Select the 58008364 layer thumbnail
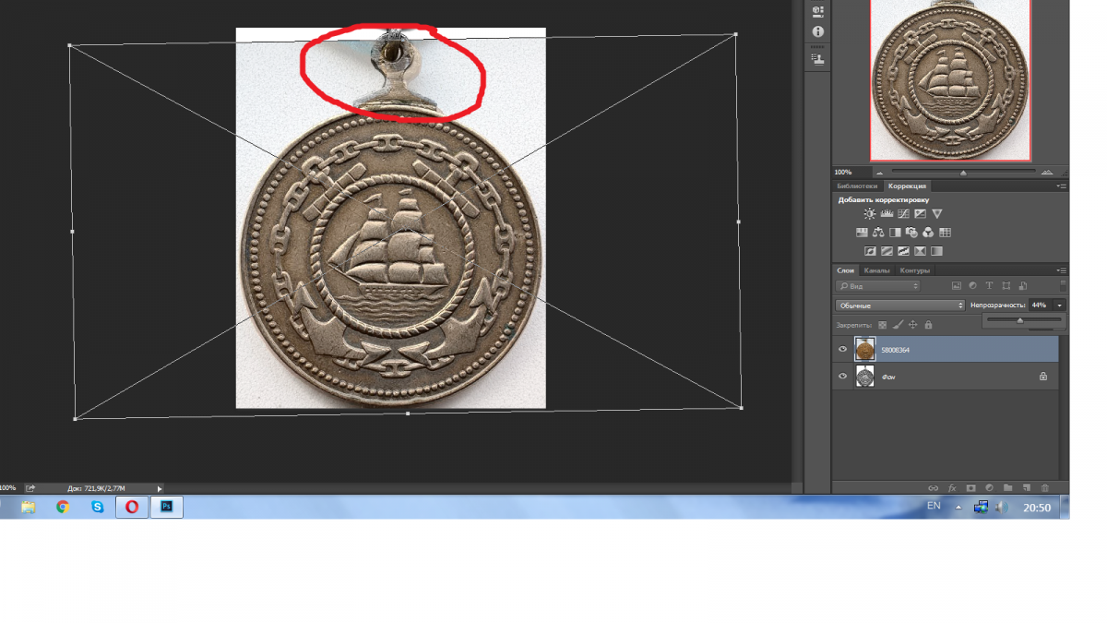This screenshot has width=1107, height=623. (864, 350)
